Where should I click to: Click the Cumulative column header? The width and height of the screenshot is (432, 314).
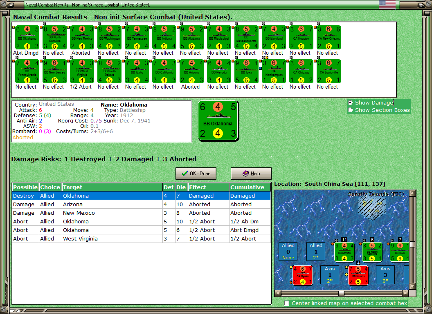coord(250,187)
